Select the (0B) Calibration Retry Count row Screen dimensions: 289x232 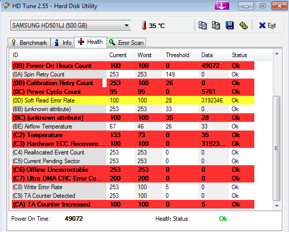click(133, 83)
